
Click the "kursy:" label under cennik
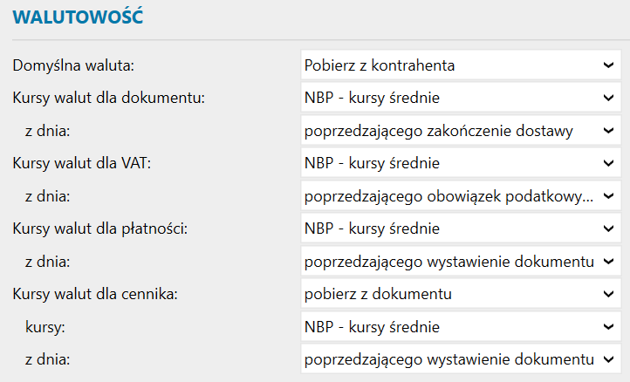(x=45, y=327)
